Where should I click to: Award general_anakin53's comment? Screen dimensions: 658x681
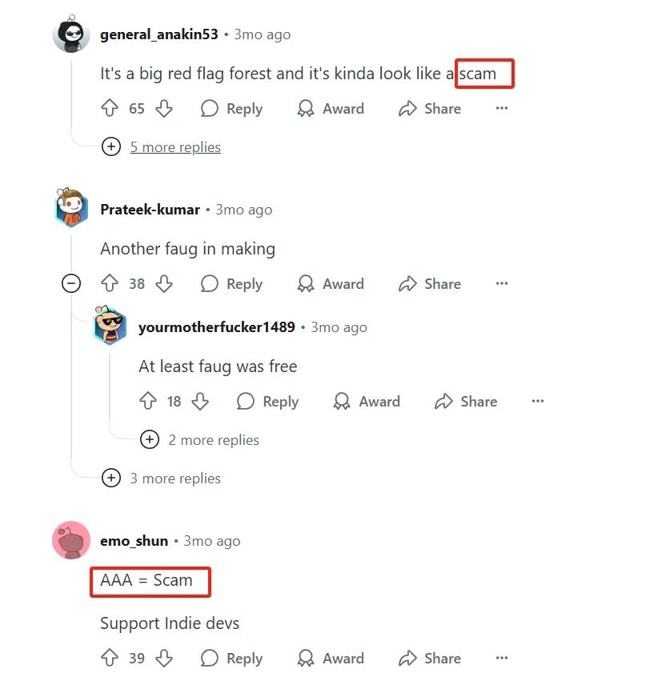click(331, 108)
